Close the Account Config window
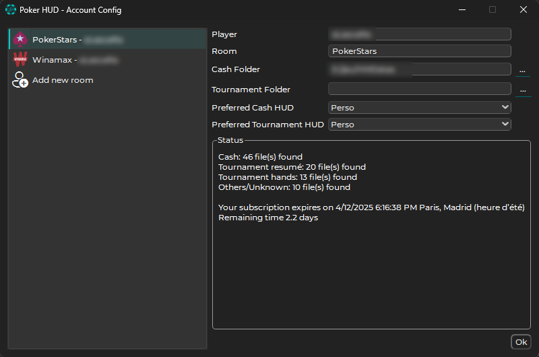The width and height of the screenshot is (539, 357). [x=524, y=9]
